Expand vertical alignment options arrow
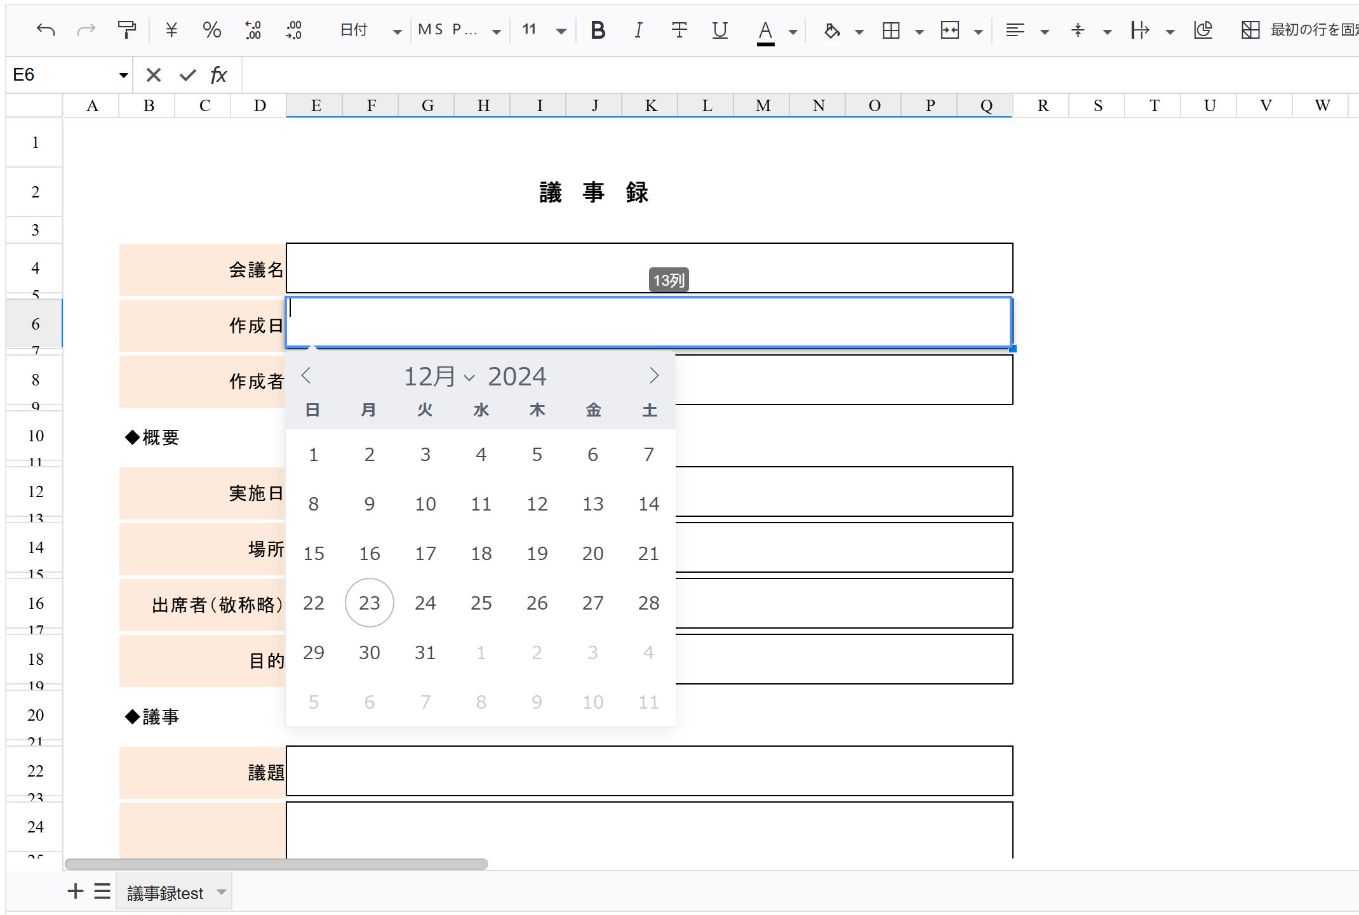 pyautogui.click(x=1107, y=31)
